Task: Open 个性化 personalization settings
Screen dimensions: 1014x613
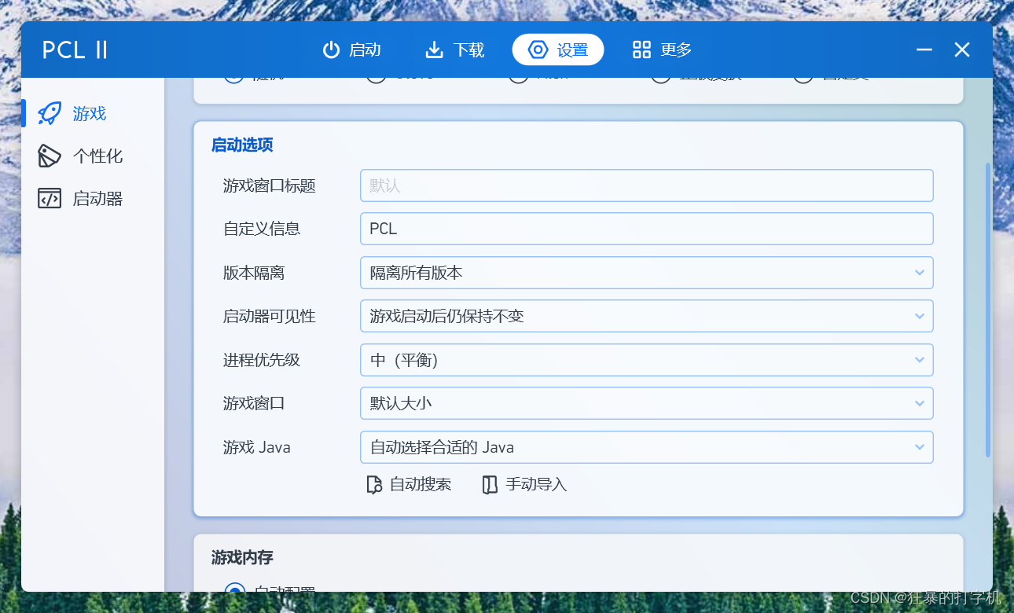Action: coord(93,156)
